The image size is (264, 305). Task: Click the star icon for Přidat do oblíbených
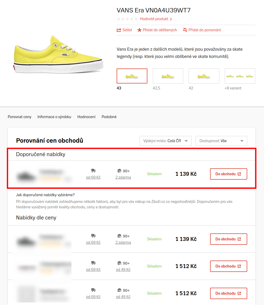[139, 30]
